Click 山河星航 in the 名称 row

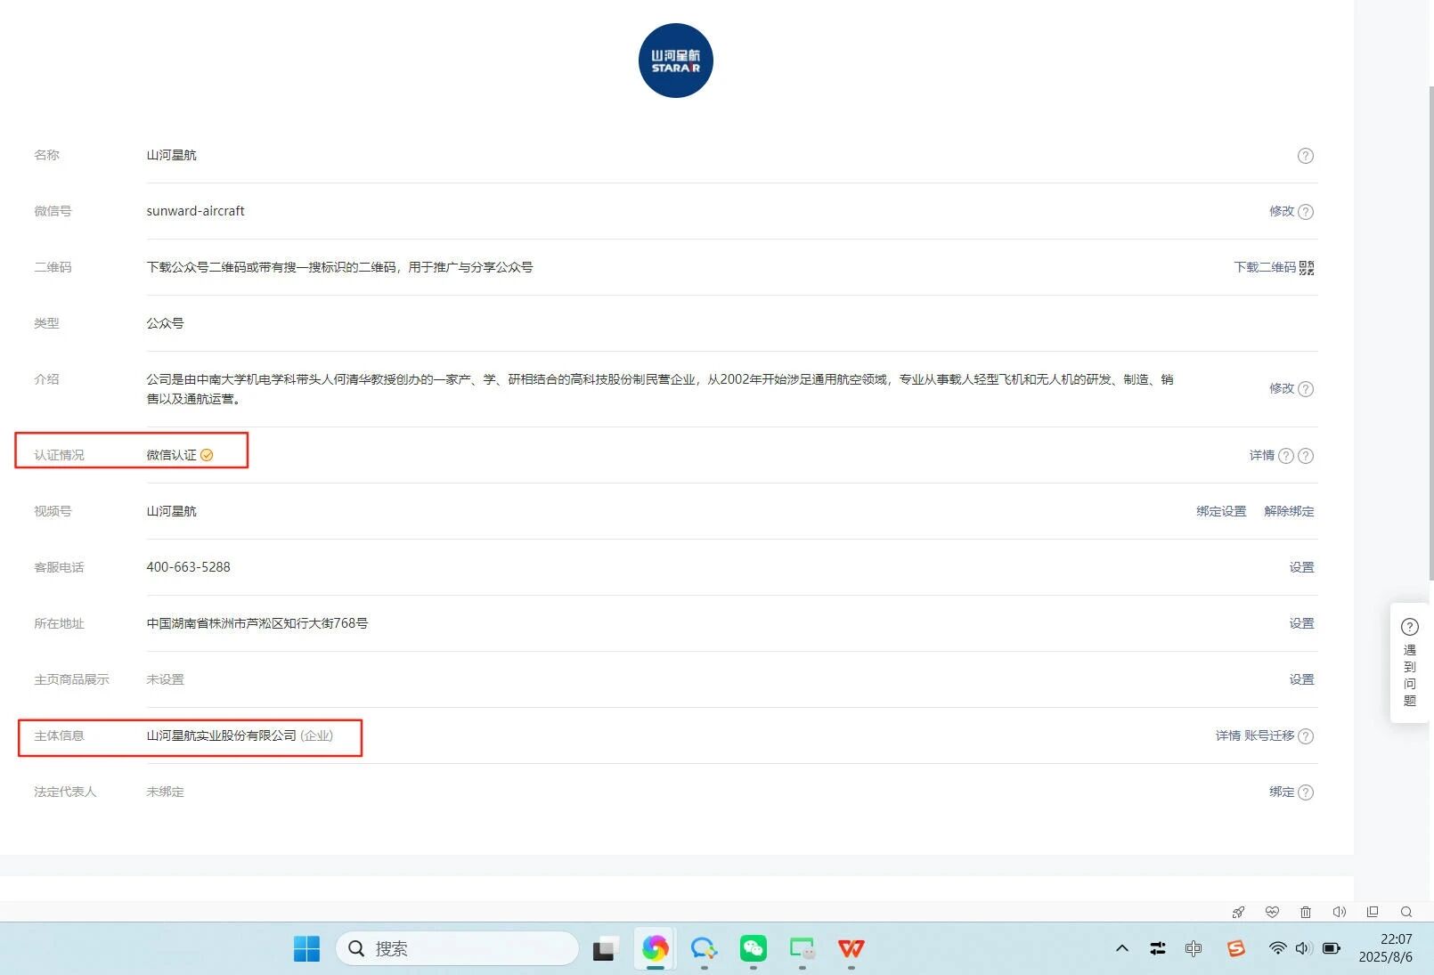point(171,155)
